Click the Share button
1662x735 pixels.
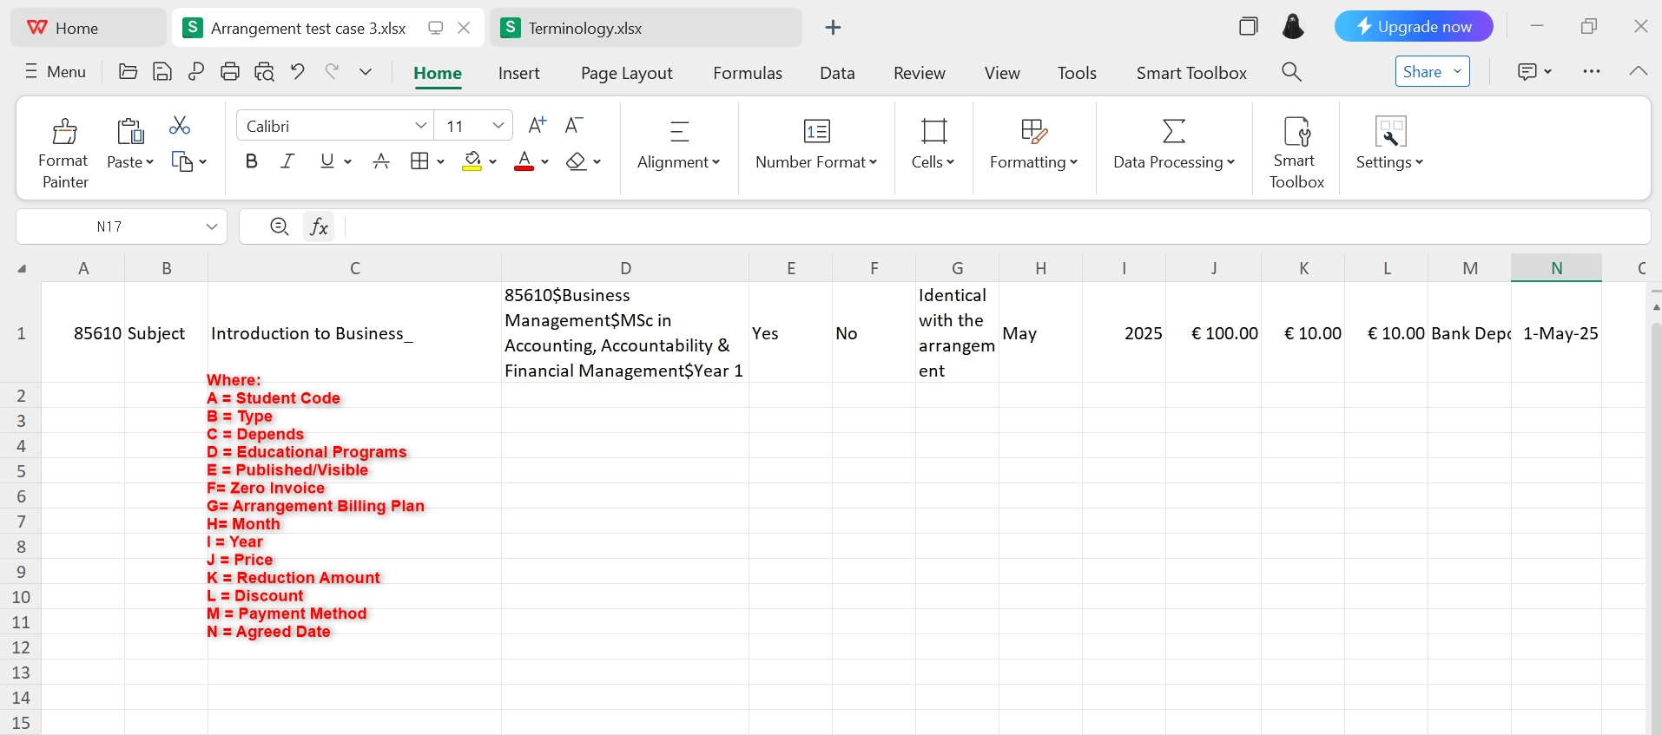pyautogui.click(x=1422, y=72)
